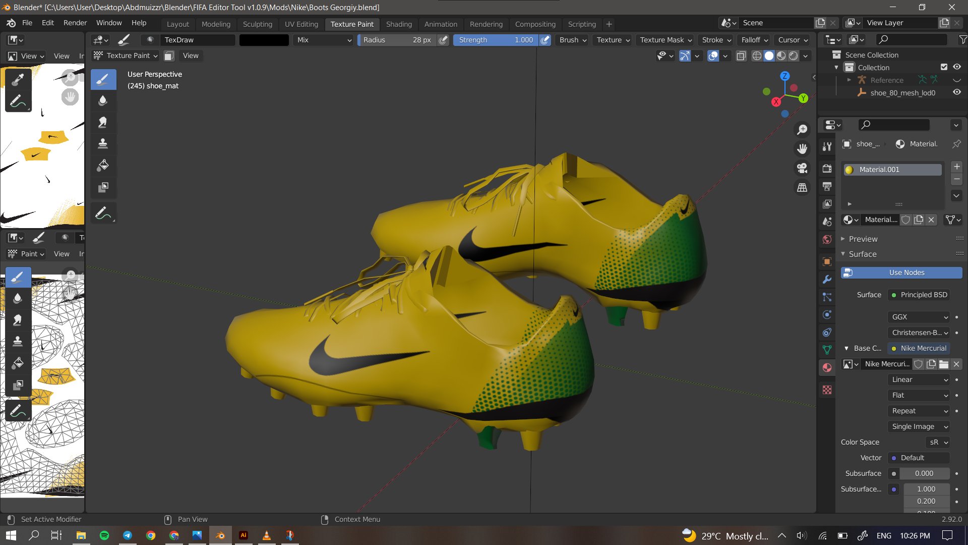Open the Tool properties tab

827,146
